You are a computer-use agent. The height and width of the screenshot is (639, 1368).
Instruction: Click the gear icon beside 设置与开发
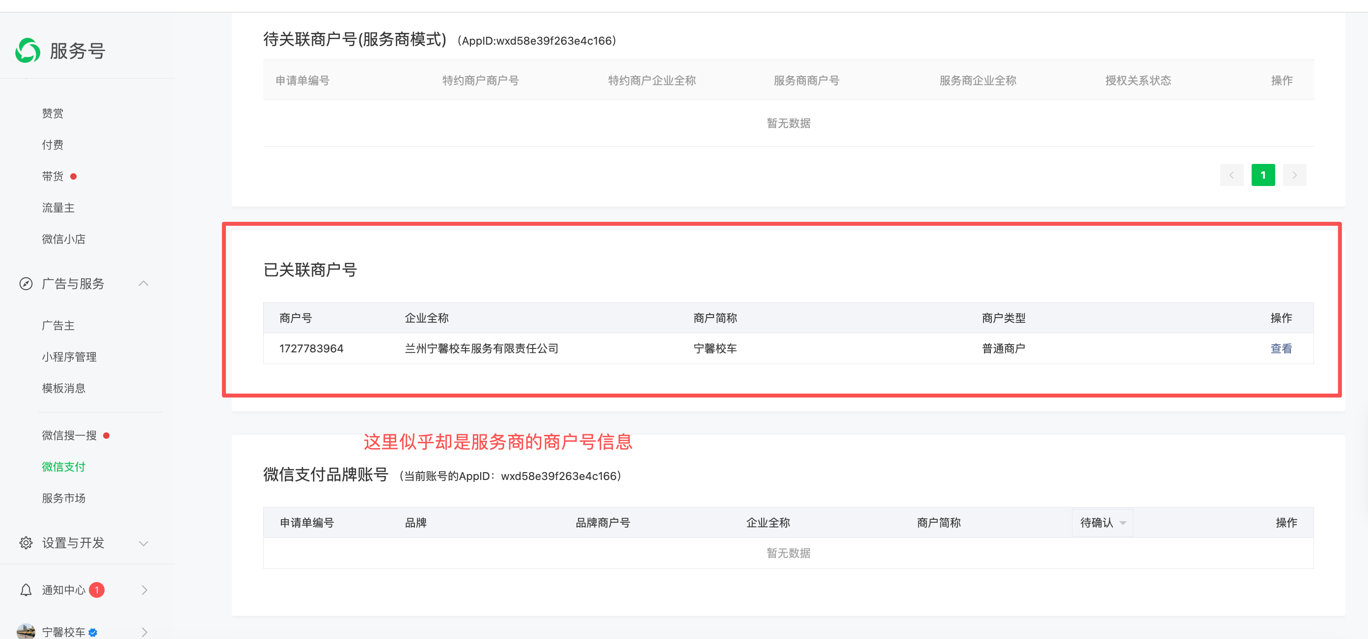pos(26,543)
